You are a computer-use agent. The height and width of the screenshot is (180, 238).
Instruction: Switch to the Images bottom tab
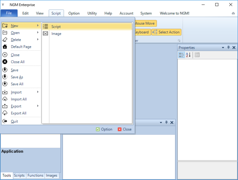coord(51,175)
